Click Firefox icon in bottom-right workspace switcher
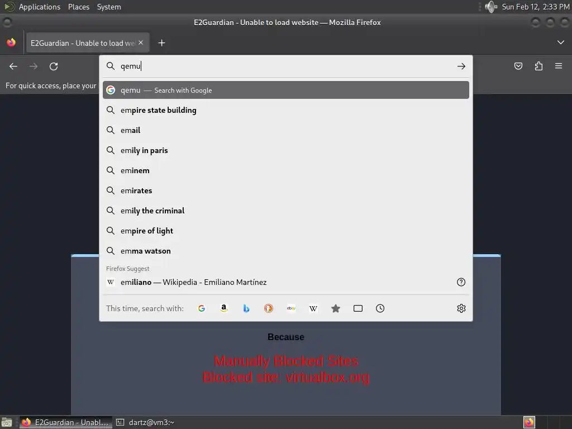The height and width of the screenshot is (429, 572). tap(529, 422)
